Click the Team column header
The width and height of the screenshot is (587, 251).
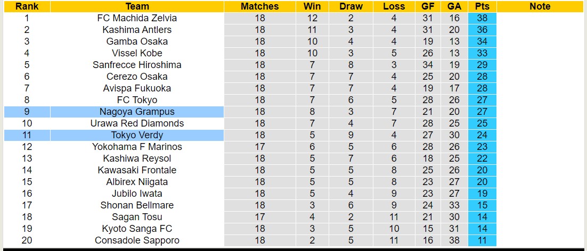tap(137, 6)
